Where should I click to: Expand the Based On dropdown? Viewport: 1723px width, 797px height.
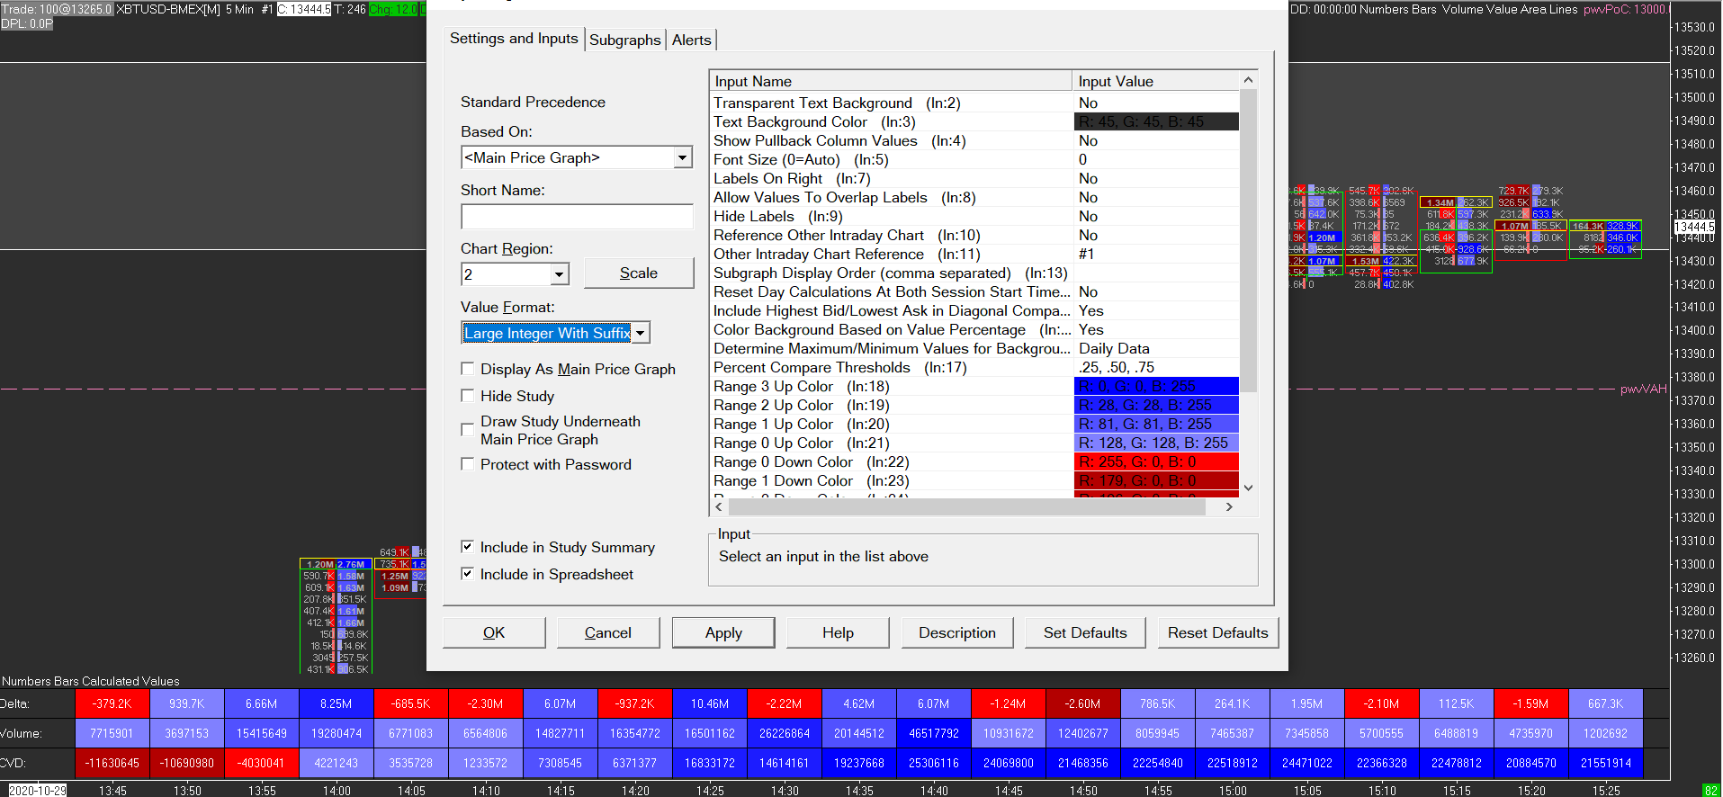[x=683, y=158]
